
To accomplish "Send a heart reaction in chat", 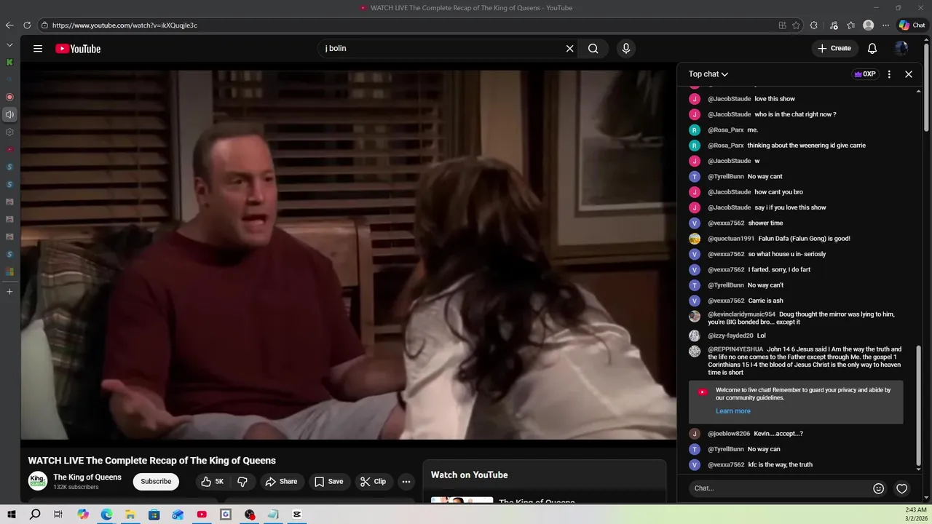I will pos(901,488).
